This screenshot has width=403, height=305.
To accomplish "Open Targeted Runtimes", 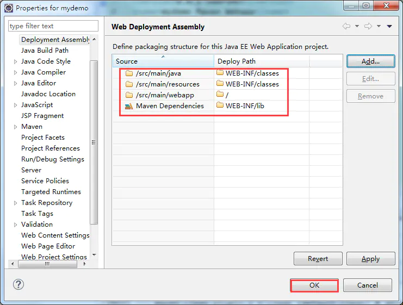I will [51, 192].
